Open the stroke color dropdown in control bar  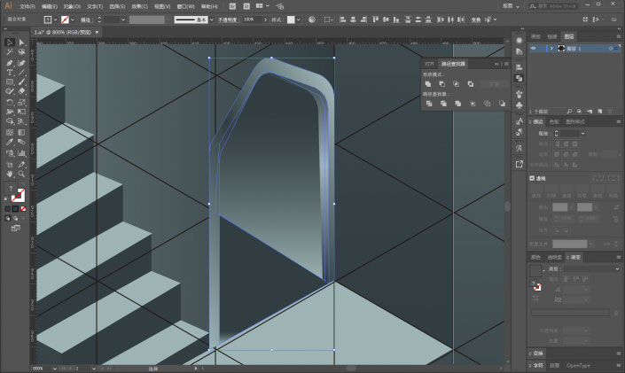coord(72,19)
